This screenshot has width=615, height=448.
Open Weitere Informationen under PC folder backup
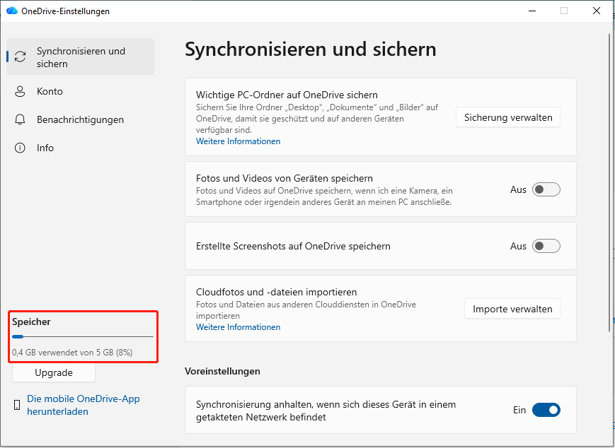238,141
